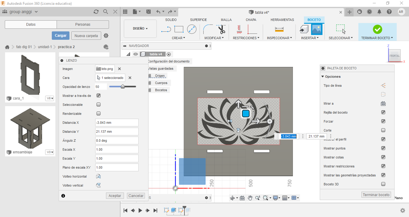Toggle Renderizable checkbox
Image resolution: width=409 pixels, height=217 pixels.
98,113
